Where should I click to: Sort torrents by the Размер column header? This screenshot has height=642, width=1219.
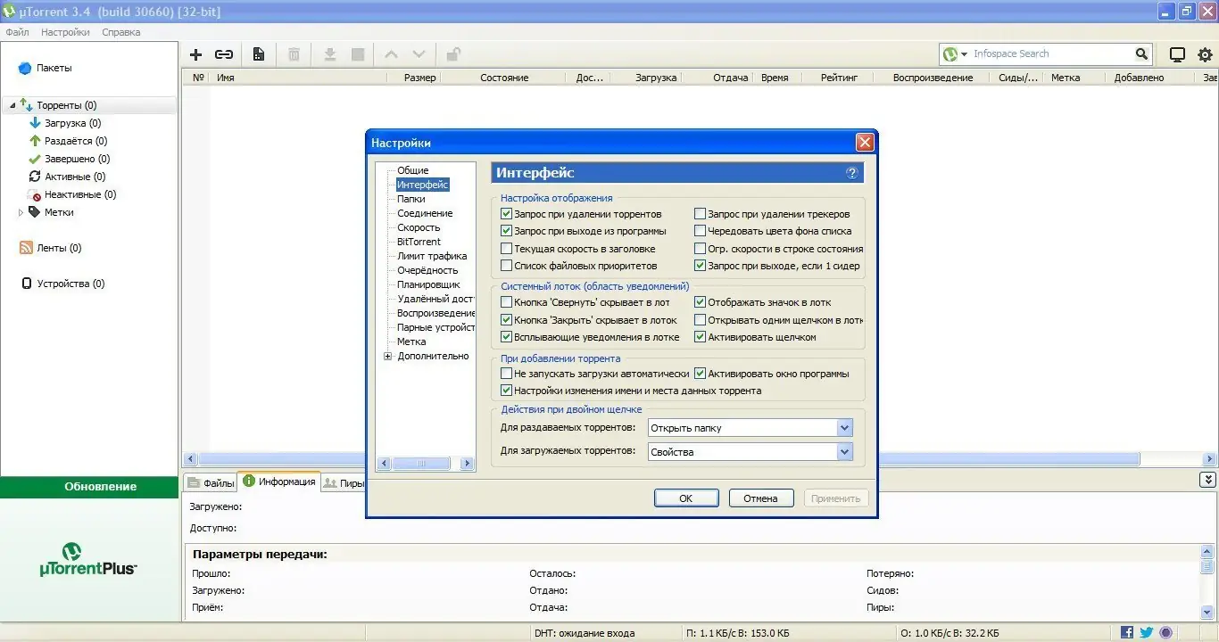coord(420,78)
